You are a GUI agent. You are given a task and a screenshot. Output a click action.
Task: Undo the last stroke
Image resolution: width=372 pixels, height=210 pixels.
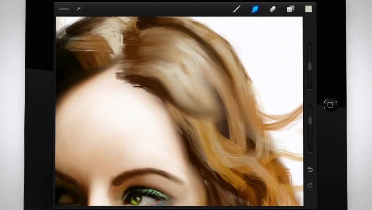310,169
